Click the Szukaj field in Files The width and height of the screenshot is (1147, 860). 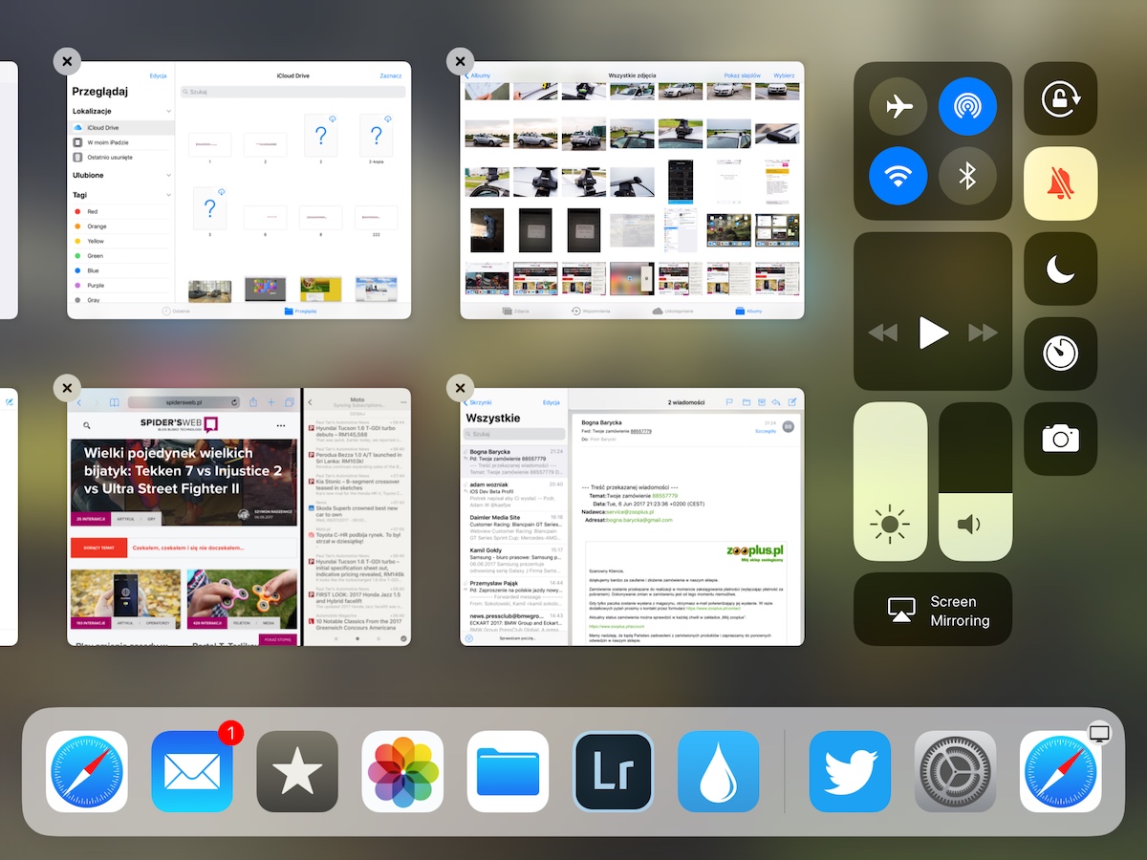tap(293, 92)
